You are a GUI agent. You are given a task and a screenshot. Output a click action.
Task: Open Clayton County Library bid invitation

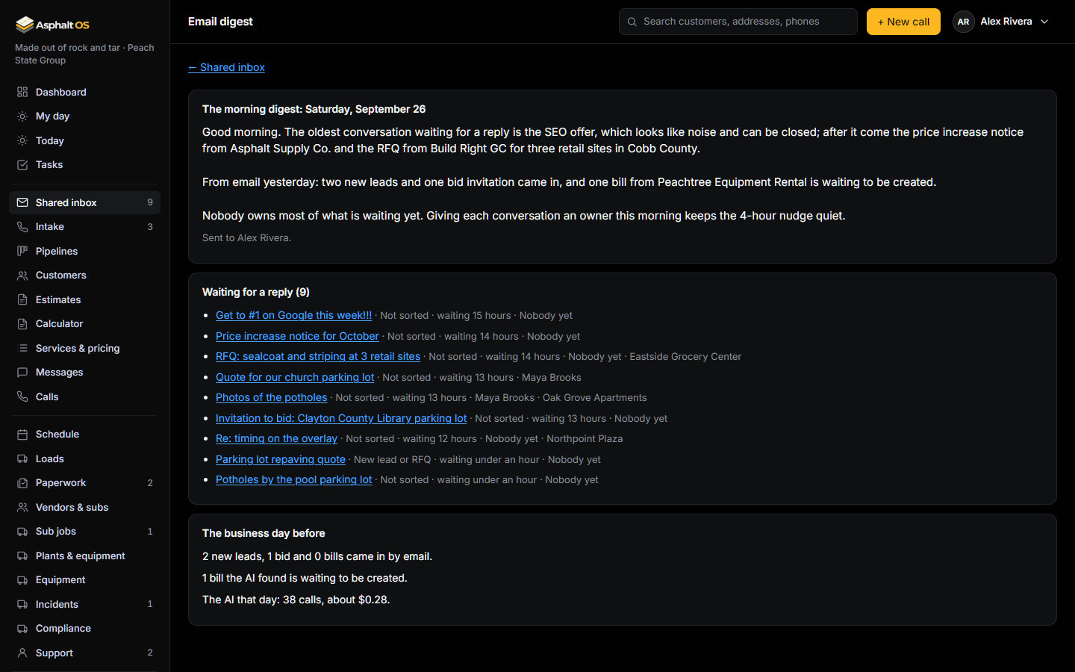point(341,418)
